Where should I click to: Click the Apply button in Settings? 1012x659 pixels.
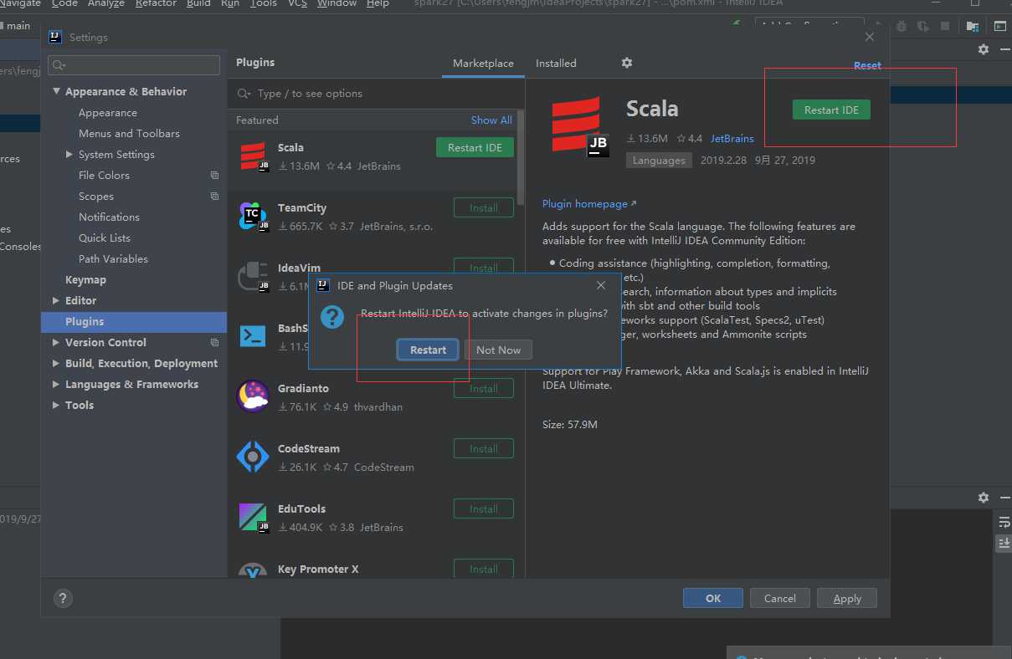pyautogui.click(x=847, y=598)
